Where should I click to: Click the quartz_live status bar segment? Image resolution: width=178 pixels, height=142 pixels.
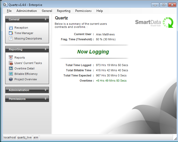pyautogui.click(x=25, y=137)
